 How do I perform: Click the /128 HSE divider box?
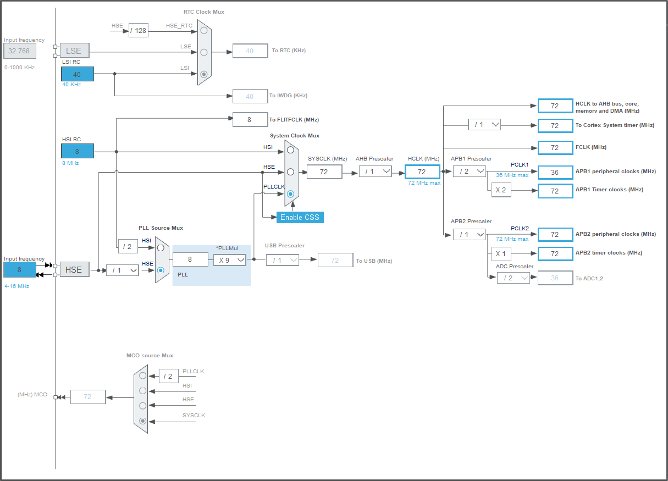[139, 30]
